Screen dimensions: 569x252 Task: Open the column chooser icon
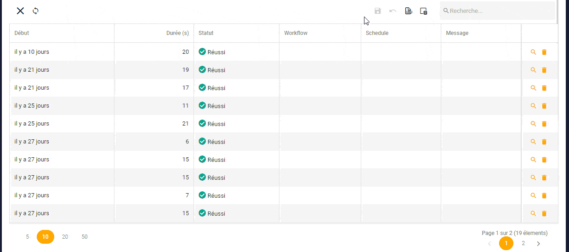(424, 11)
